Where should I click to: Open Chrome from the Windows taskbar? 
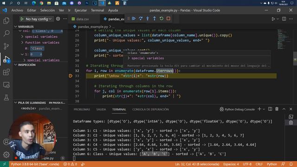[41, 3]
